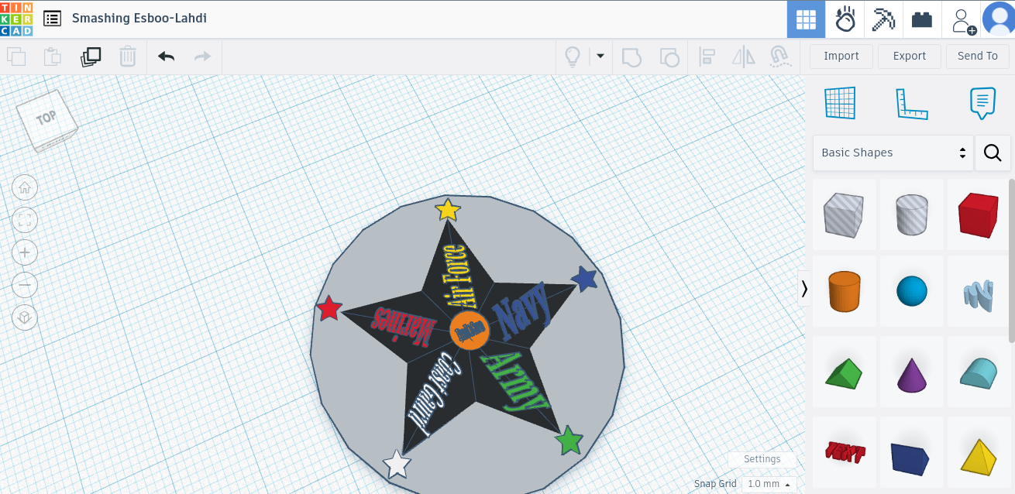Open the Basic Shapes library dropdown

click(x=893, y=153)
